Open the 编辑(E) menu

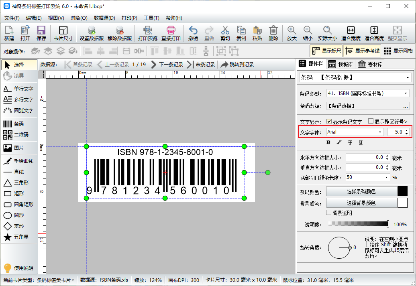34,18
